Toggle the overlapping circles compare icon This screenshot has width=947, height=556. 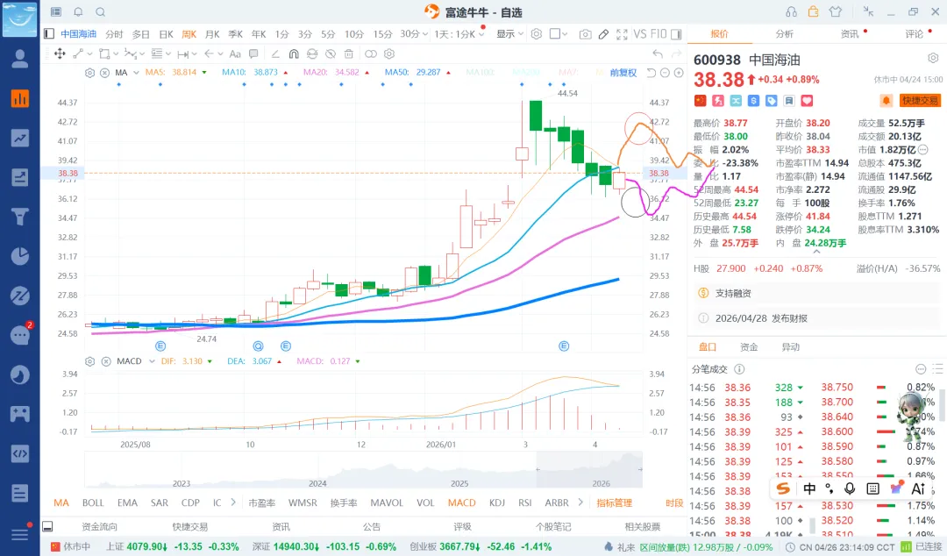pyautogui.click(x=371, y=53)
